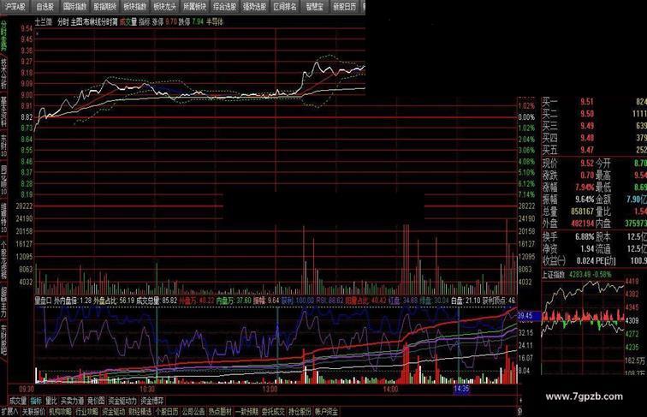647x417 pixels.
Task: Select the 综合选股 tab
Action: click(x=225, y=7)
